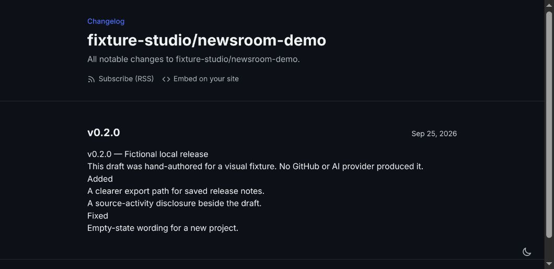Click 'A source-activity disclosure' line

pyautogui.click(x=174, y=203)
